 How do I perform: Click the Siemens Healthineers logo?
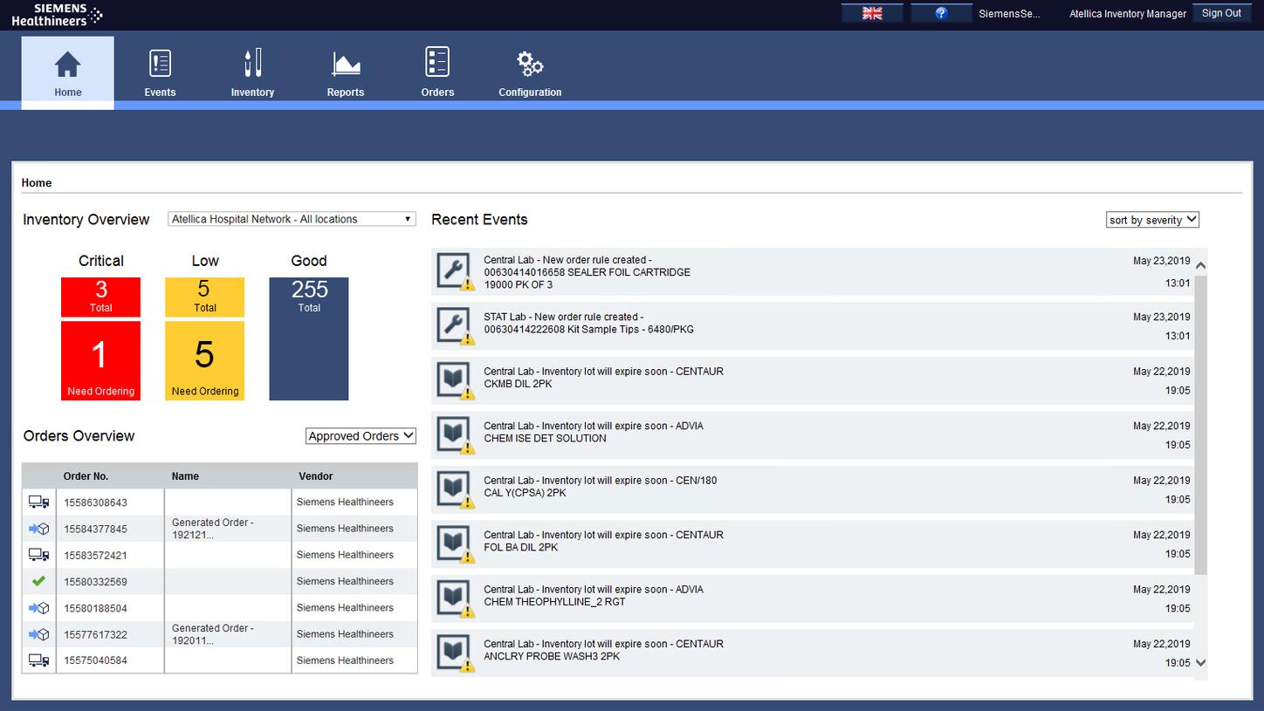tap(56, 14)
